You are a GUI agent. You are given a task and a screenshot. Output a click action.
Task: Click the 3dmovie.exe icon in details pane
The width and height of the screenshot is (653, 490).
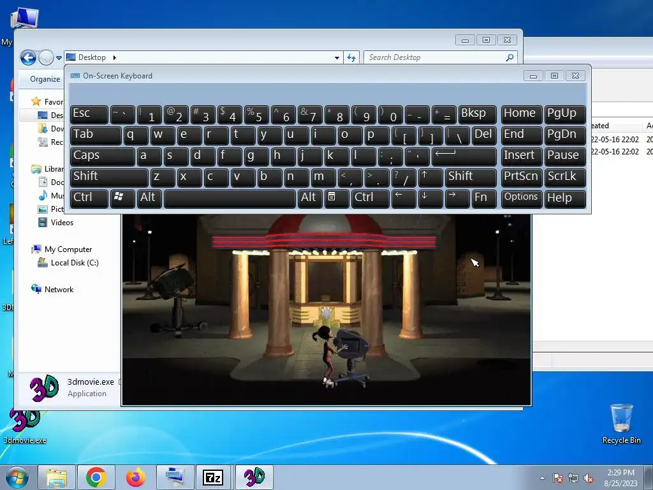pyautogui.click(x=44, y=388)
